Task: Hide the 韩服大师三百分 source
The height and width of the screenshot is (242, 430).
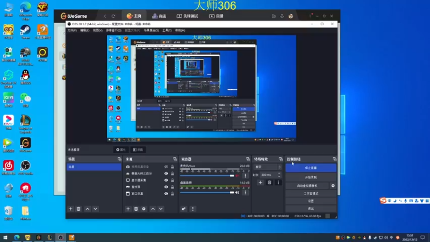Action: [x=166, y=173]
